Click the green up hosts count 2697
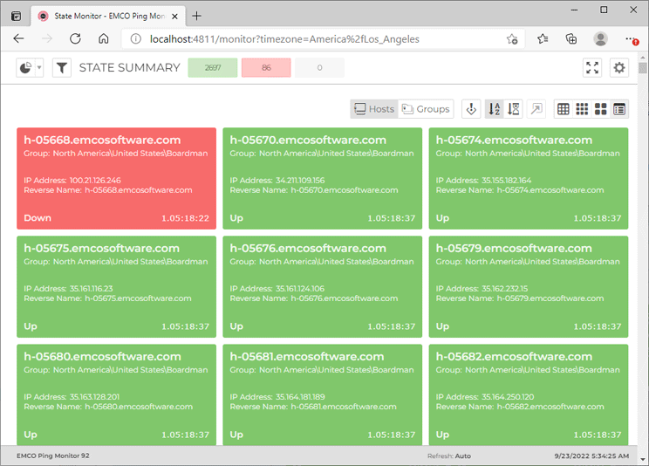This screenshot has height=466, width=649. (212, 68)
